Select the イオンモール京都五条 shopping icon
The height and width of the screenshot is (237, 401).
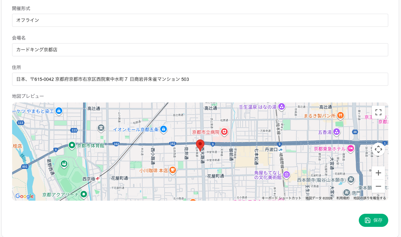164,129
